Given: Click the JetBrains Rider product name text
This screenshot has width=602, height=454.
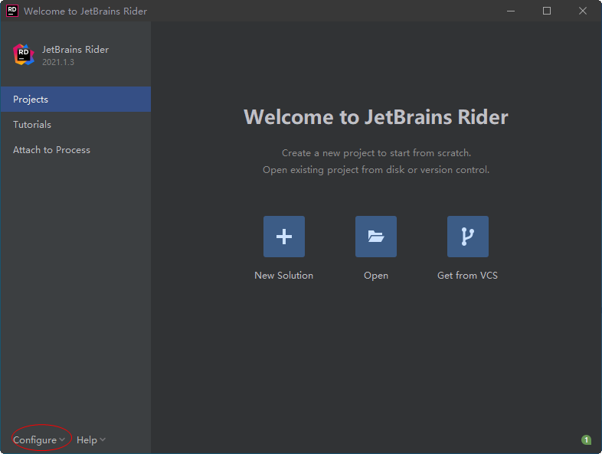Looking at the screenshot, I should click(76, 50).
